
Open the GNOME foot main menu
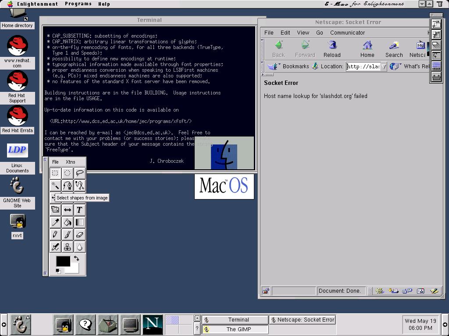[x=20, y=325]
